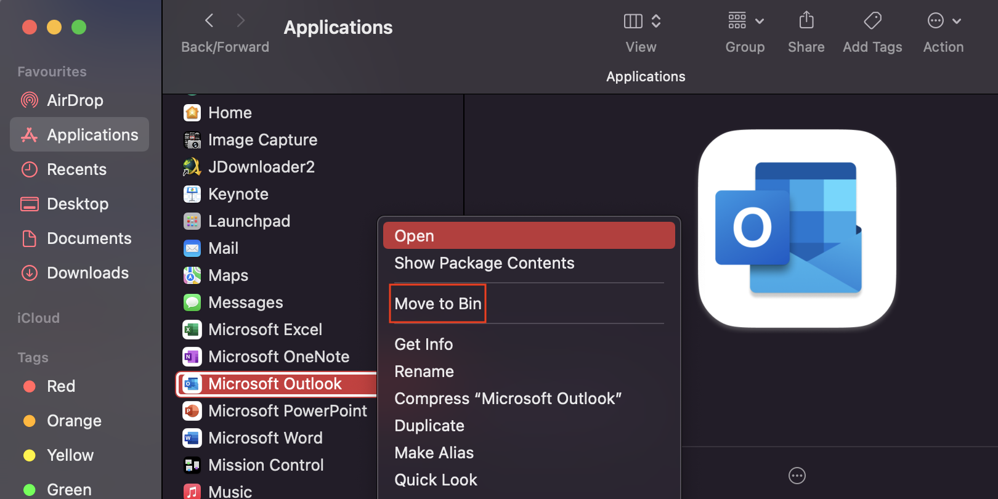This screenshot has height=499, width=998.
Task: Choose Move to Bin from context menu
Action: click(437, 304)
